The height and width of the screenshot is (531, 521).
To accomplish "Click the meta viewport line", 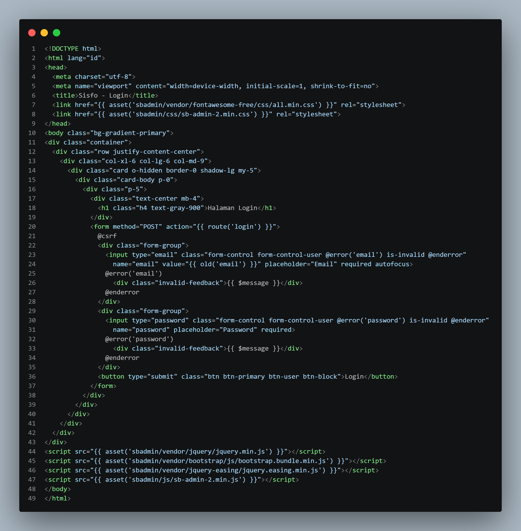I will pyautogui.click(x=216, y=86).
